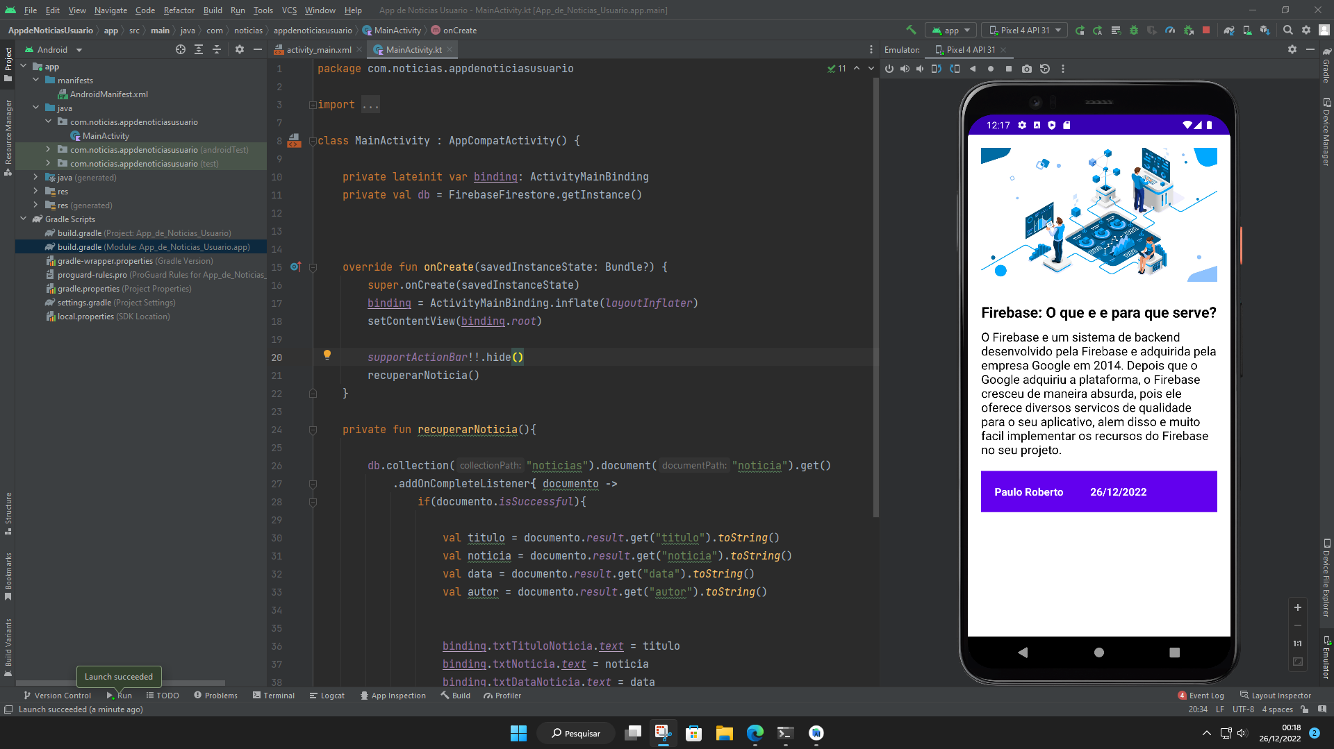The width and height of the screenshot is (1334, 749).
Task: Collapse all nodes in the Project tree
Action: [x=217, y=49]
